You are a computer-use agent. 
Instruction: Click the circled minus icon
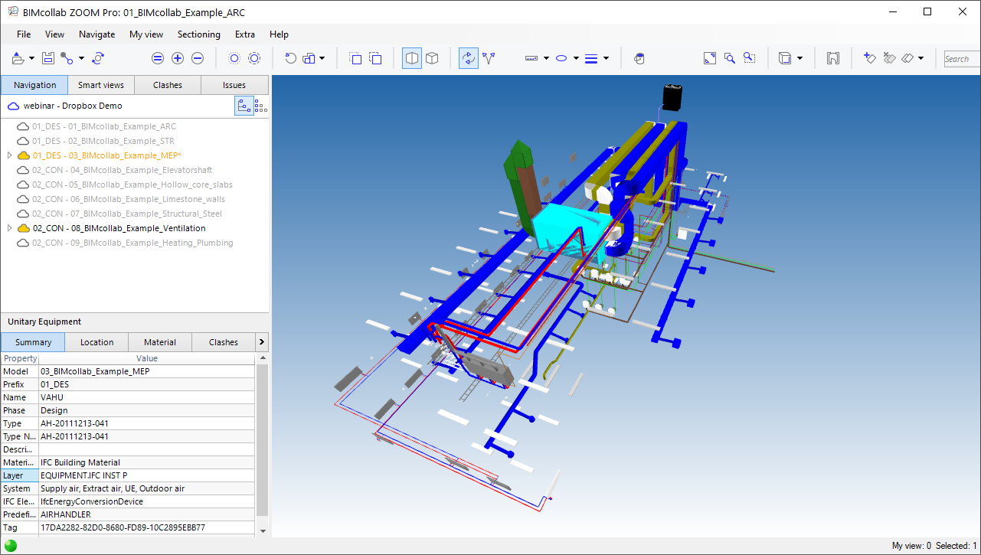coord(198,58)
